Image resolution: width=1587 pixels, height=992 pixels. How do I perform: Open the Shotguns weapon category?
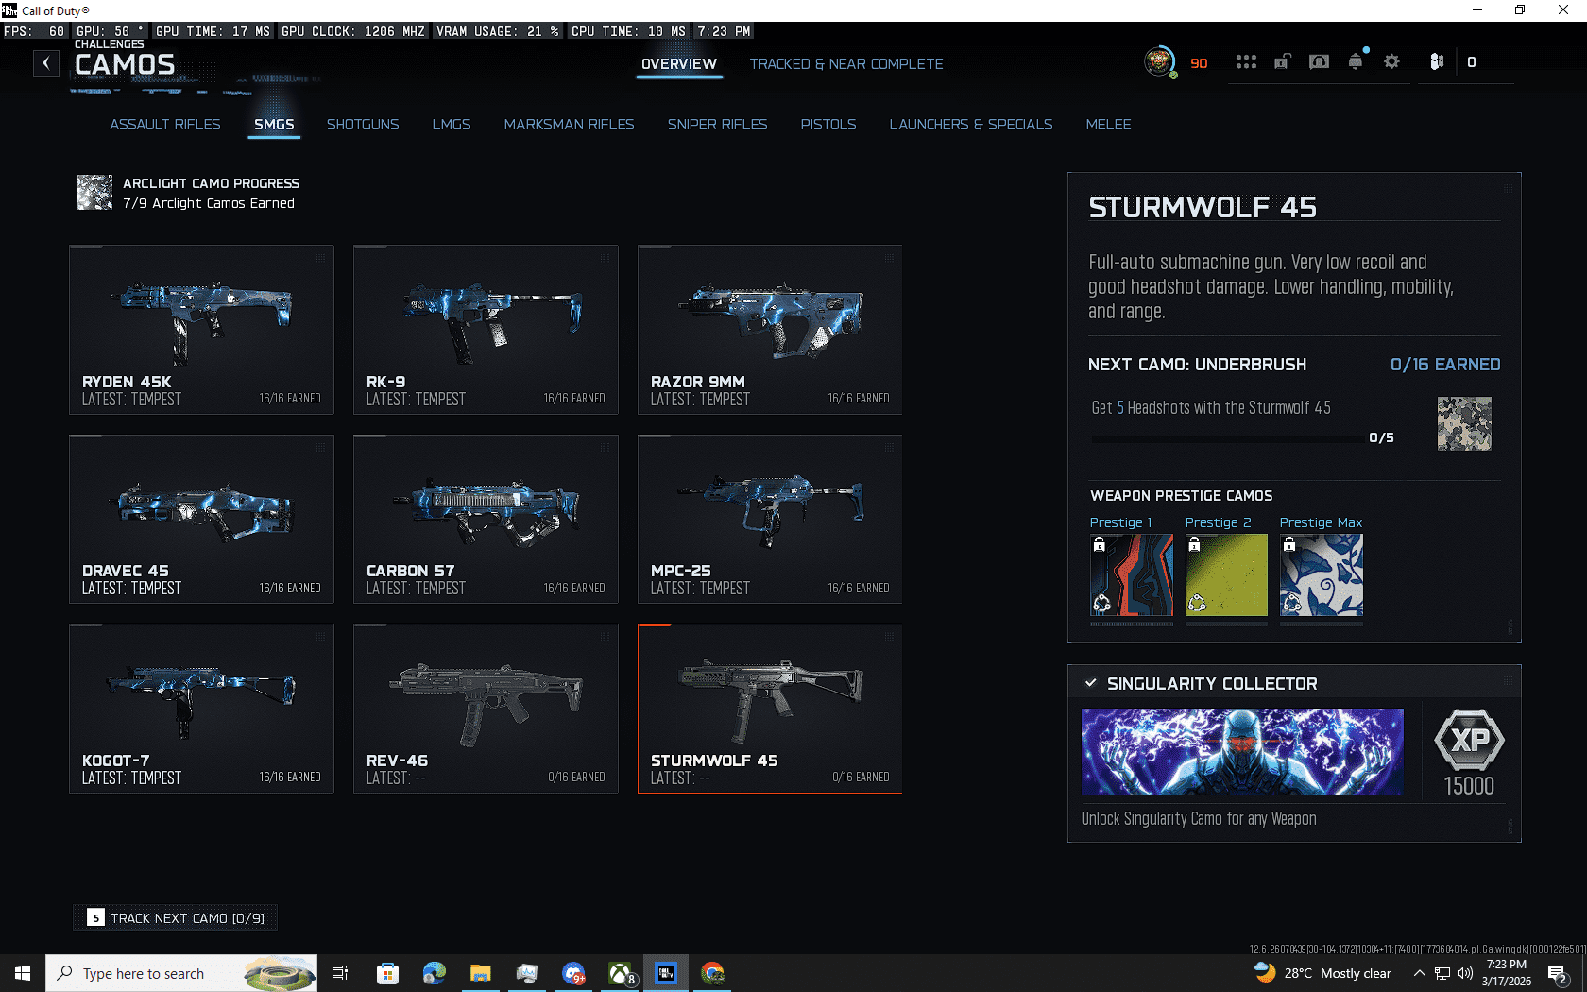click(363, 125)
